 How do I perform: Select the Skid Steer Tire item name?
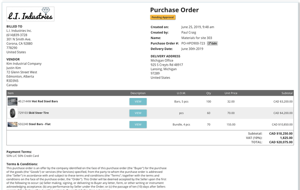pos(39,113)
